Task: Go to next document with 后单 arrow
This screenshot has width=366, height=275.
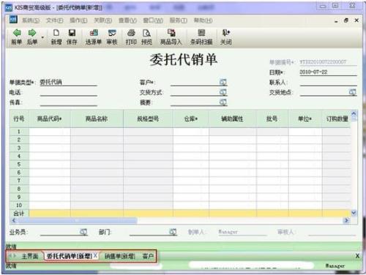Action: tap(32, 37)
